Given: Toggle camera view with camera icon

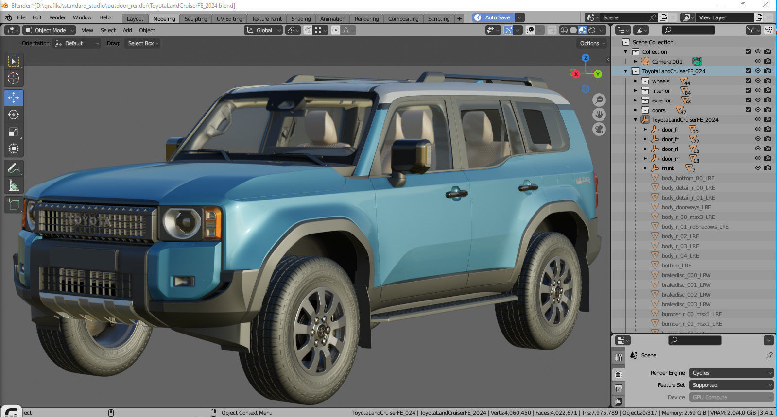Looking at the screenshot, I should (599, 130).
